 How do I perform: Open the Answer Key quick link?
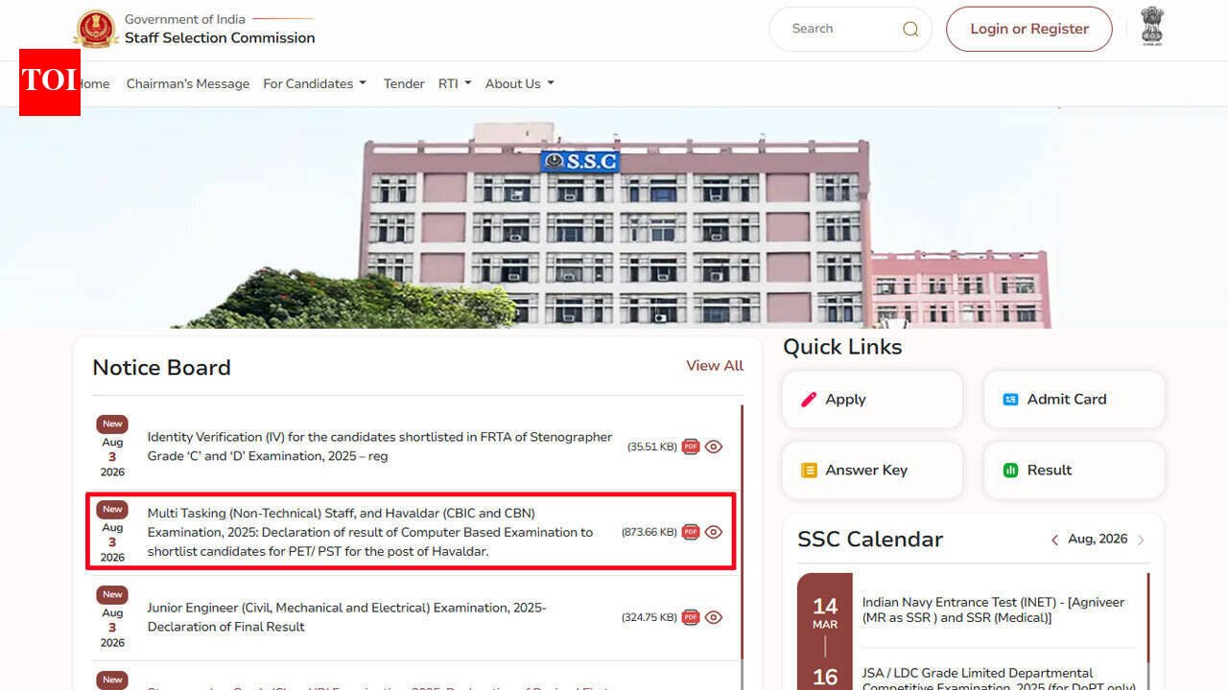coord(872,471)
